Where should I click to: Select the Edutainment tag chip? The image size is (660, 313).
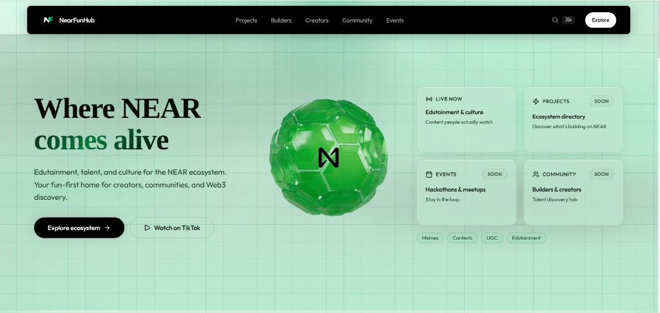tap(526, 238)
